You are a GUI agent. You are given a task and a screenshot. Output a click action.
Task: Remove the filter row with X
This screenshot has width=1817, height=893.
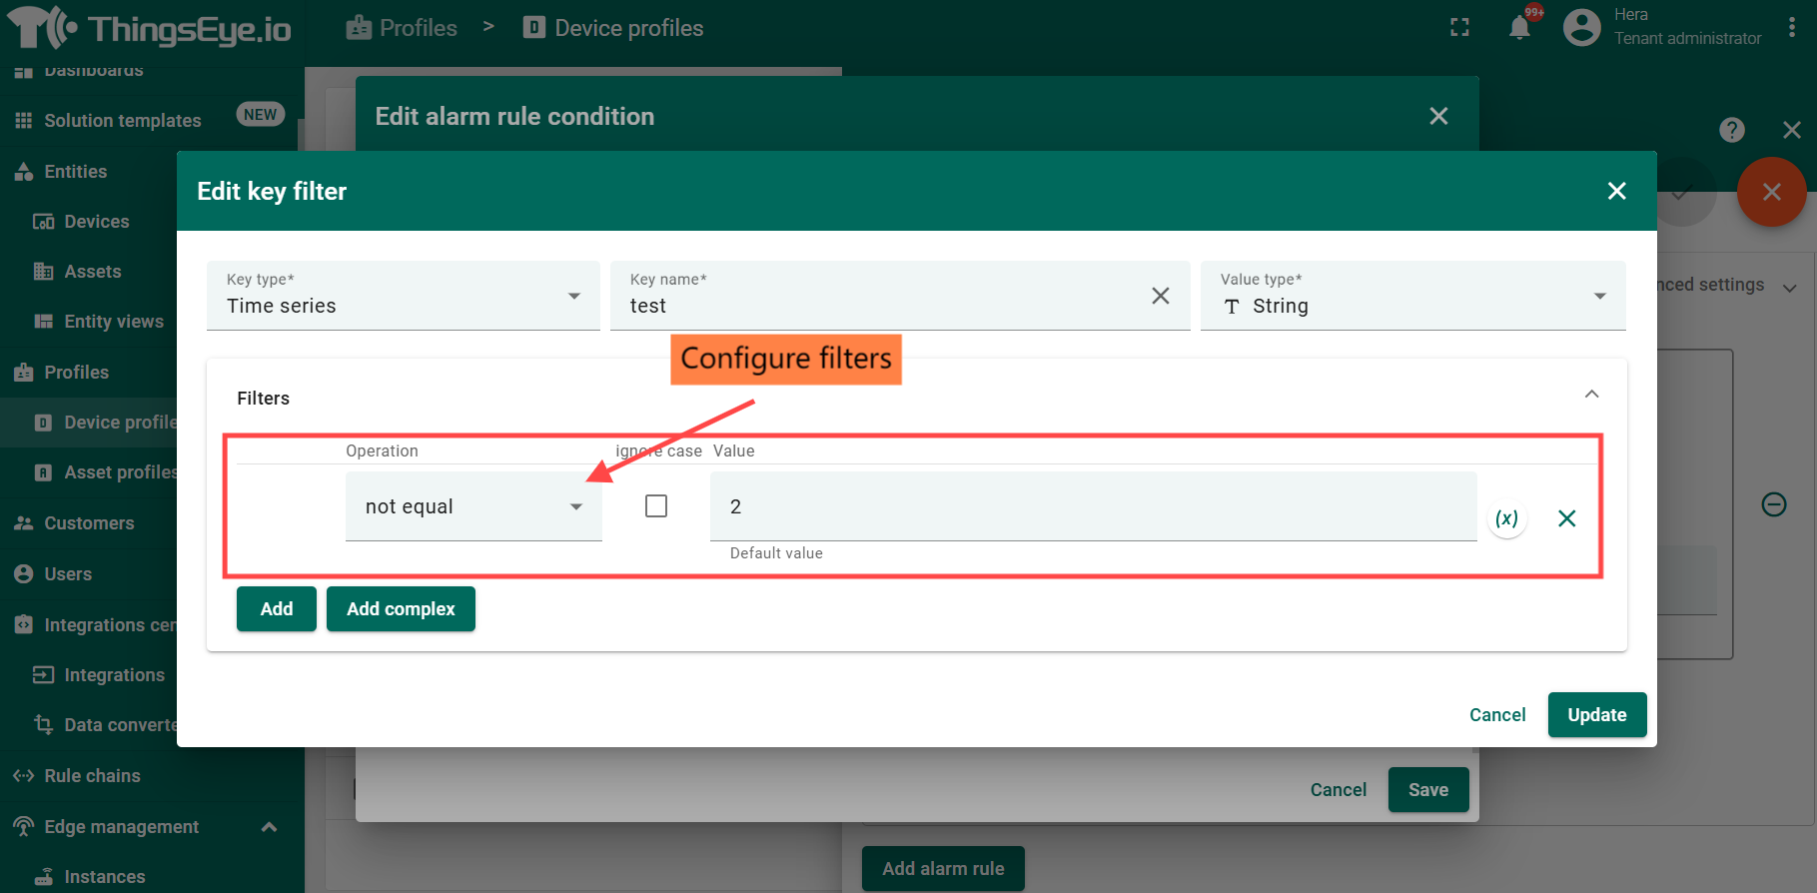(1566, 518)
